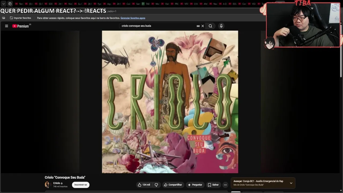Click Importar favoritos in bookmarks bar
Image resolution: width=343 pixels, height=193 pixels.
pyautogui.click(x=20, y=18)
